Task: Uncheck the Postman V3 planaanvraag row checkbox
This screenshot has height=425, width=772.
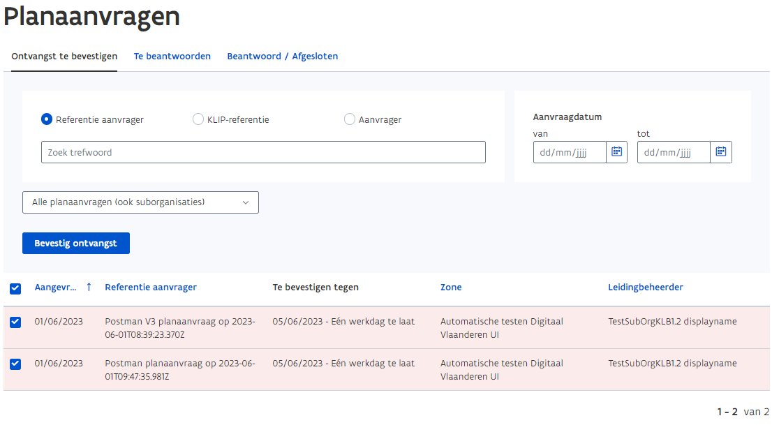Action: tap(15, 321)
